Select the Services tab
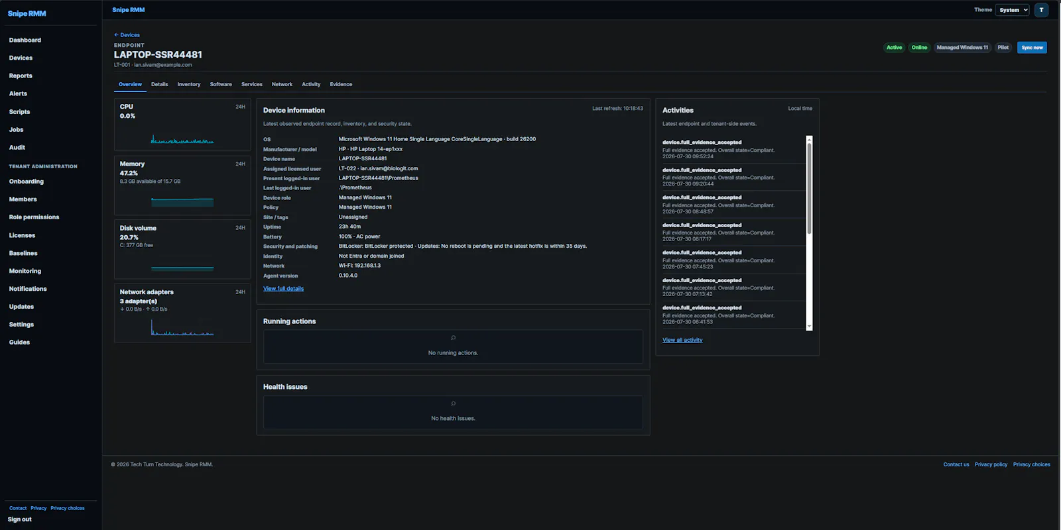The width and height of the screenshot is (1061, 530). [252, 84]
